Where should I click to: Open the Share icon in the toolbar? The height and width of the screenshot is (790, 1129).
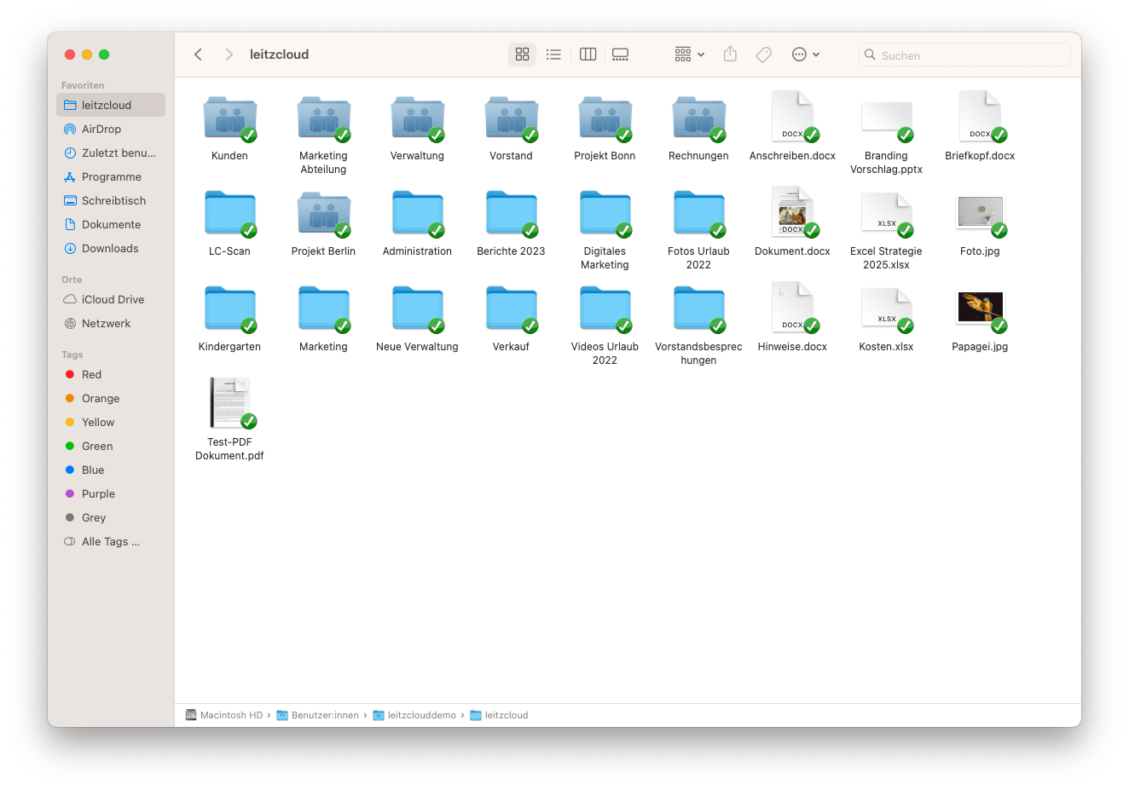click(730, 54)
